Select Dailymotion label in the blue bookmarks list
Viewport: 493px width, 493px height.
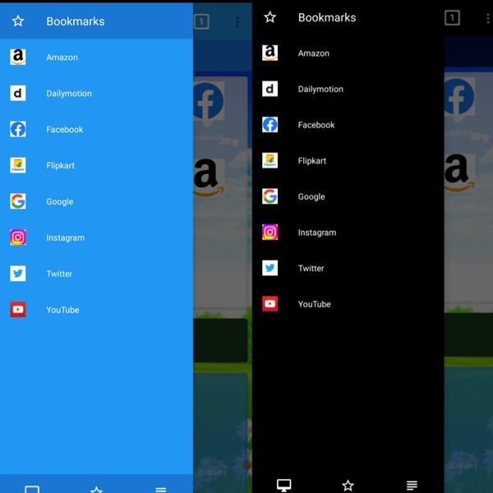pos(69,94)
